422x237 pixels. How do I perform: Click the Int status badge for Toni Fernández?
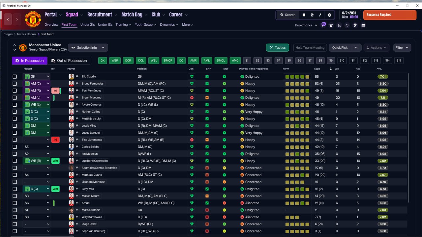[x=55, y=91]
